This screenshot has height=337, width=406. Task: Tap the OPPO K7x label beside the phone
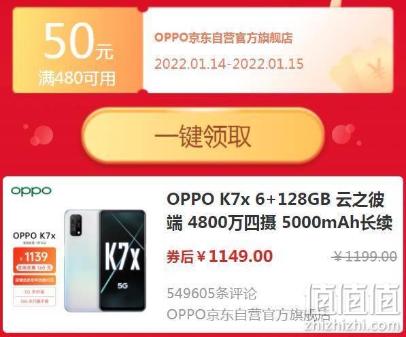[34, 236]
